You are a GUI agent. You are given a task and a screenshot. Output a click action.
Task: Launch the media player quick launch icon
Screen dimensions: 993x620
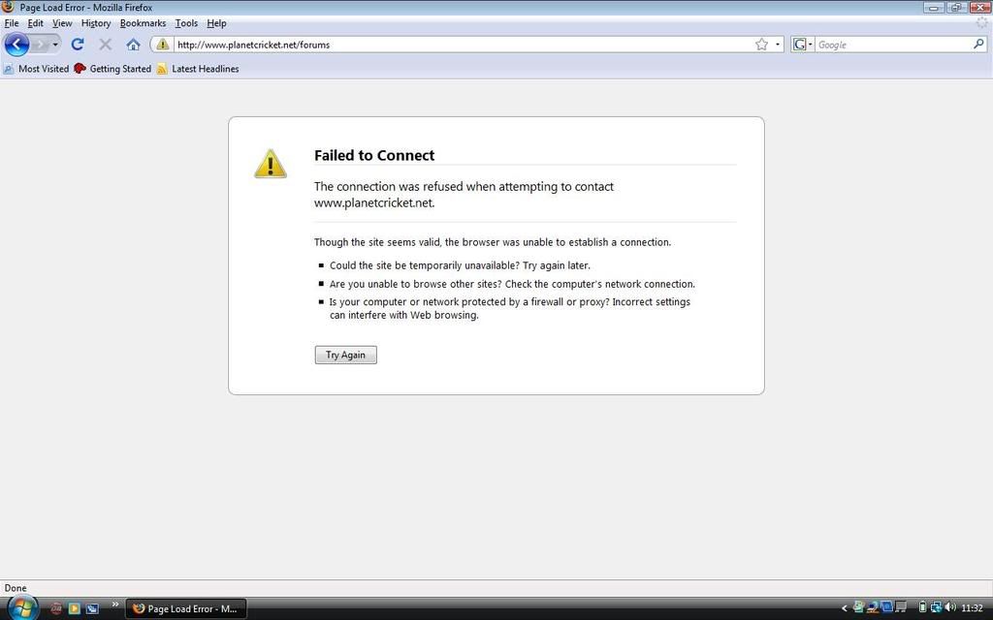tap(74, 608)
